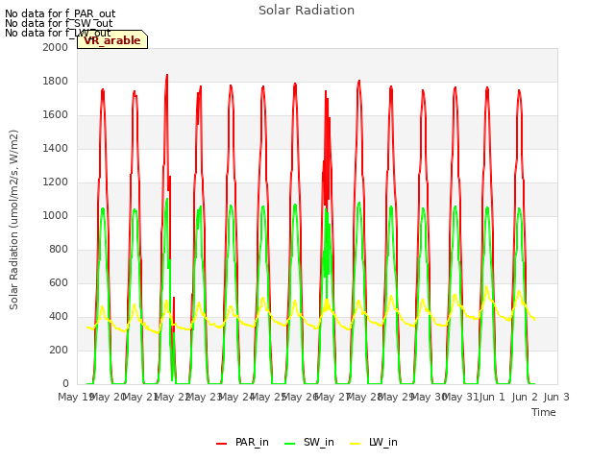Image resolution: width=615 pixels, height=461 pixels.
Task: Click the Time x-axis label
Action: [x=544, y=412]
